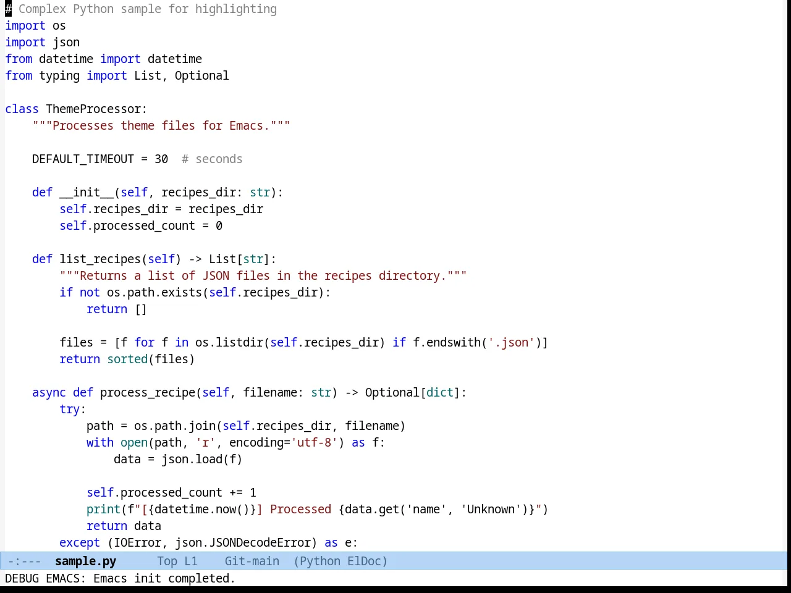
Task: Click the 'print' builtin call
Action: (x=103, y=509)
